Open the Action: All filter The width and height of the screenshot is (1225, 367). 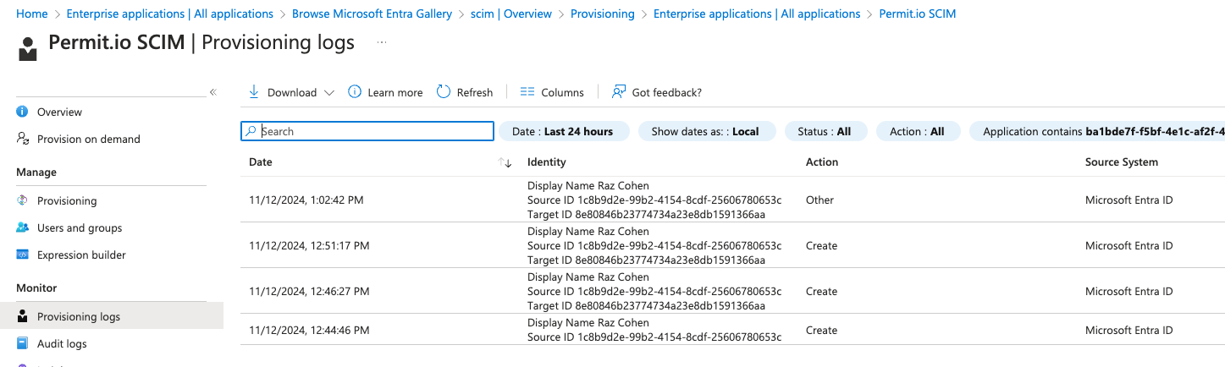(918, 132)
